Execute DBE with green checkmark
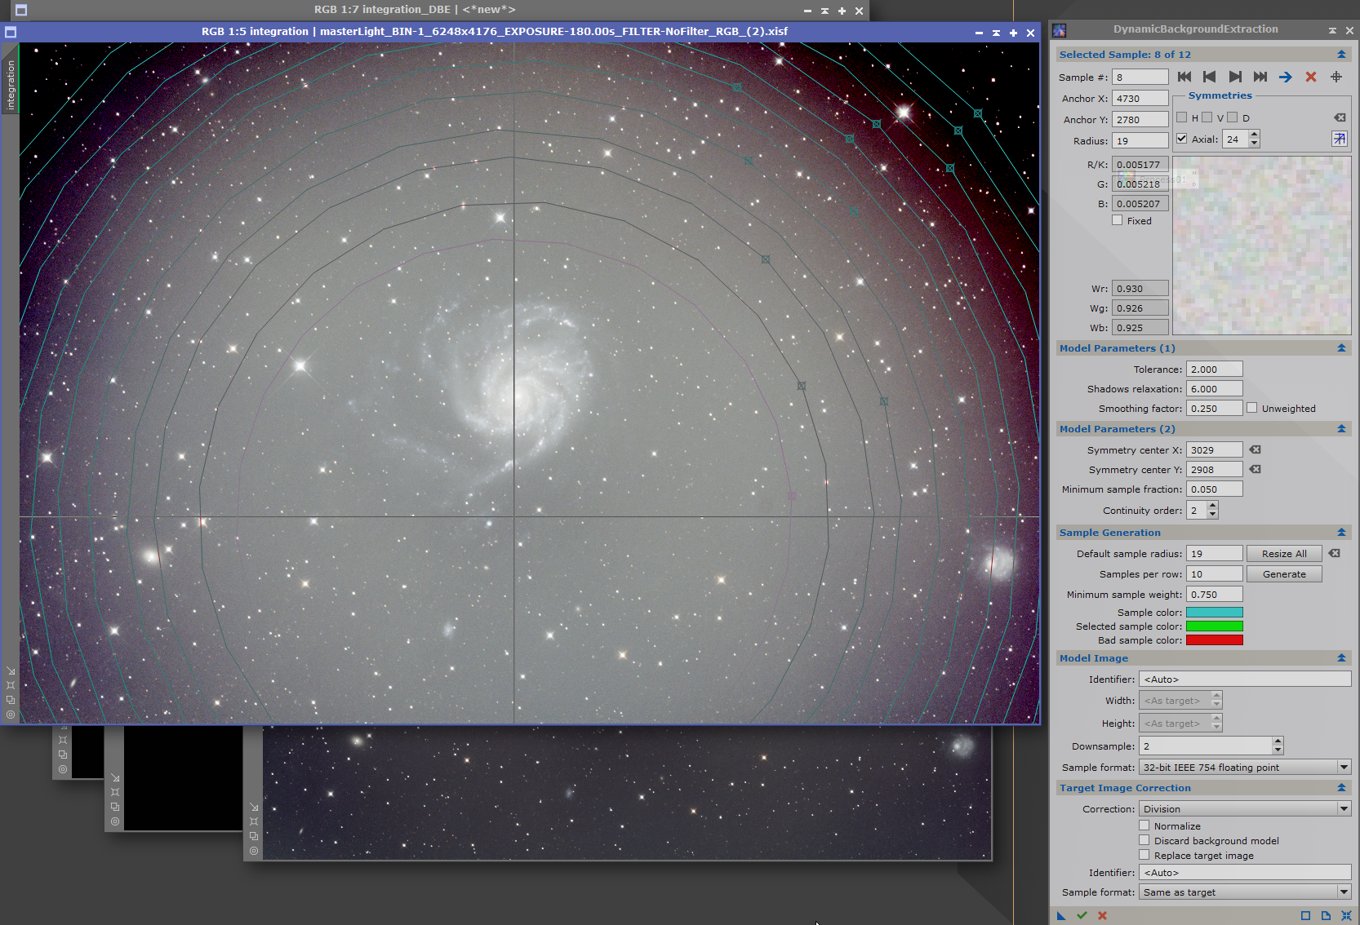Image resolution: width=1360 pixels, height=925 pixels. tap(1082, 915)
